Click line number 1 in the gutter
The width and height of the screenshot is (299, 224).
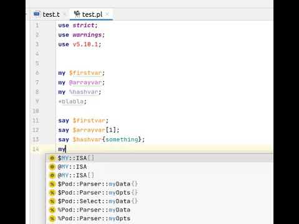[37, 26]
